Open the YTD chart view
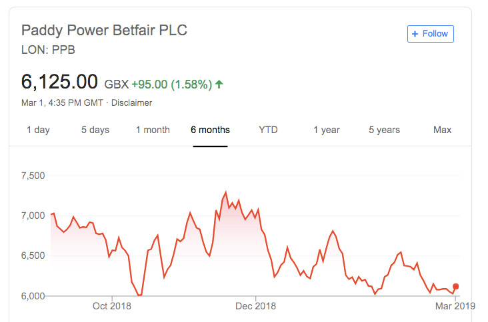 click(x=268, y=130)
